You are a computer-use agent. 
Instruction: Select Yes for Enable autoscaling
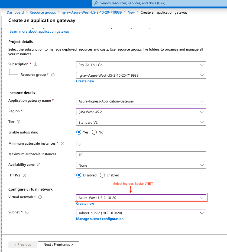[x=79, y=132]
